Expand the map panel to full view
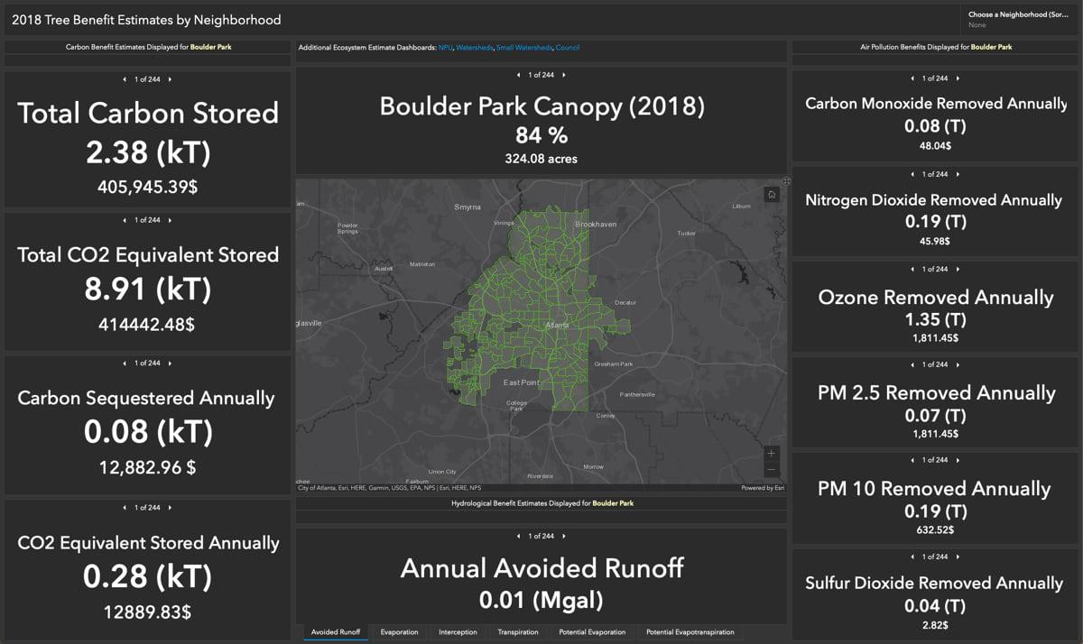The image size is (1083, 644). (786, 181)
